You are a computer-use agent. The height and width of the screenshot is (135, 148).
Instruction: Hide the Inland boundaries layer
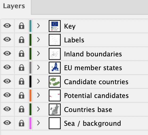[7, 53]
